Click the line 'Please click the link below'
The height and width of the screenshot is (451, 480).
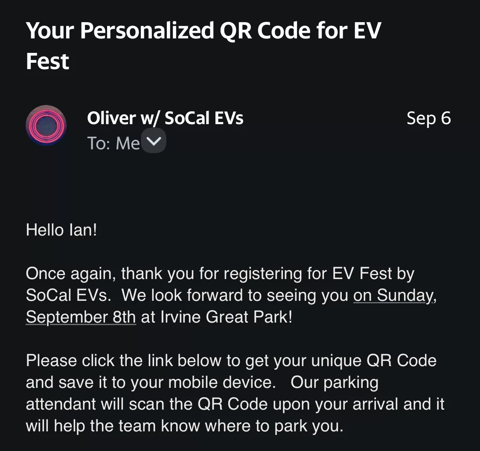pyautogui.click(x=231, y=361)
